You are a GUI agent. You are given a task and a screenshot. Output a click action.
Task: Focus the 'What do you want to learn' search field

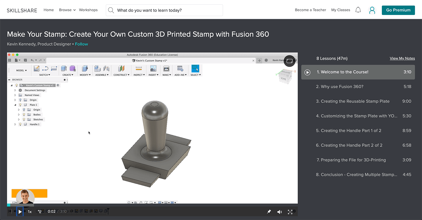[x=164, y=10]
